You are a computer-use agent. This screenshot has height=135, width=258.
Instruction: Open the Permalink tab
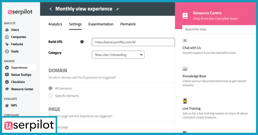(x=128, y=24)
